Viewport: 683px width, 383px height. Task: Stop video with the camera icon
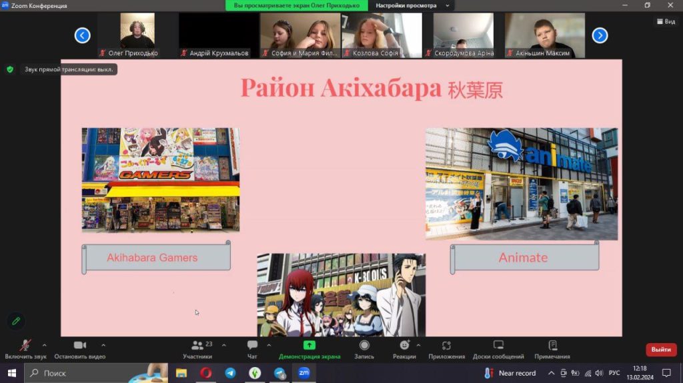pyautogui.click(x=80, y=345)
